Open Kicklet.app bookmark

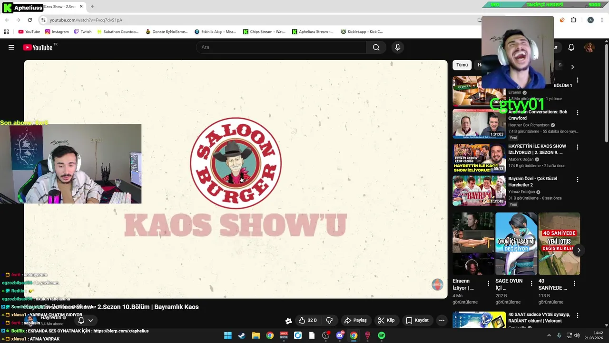pos(362,32)
